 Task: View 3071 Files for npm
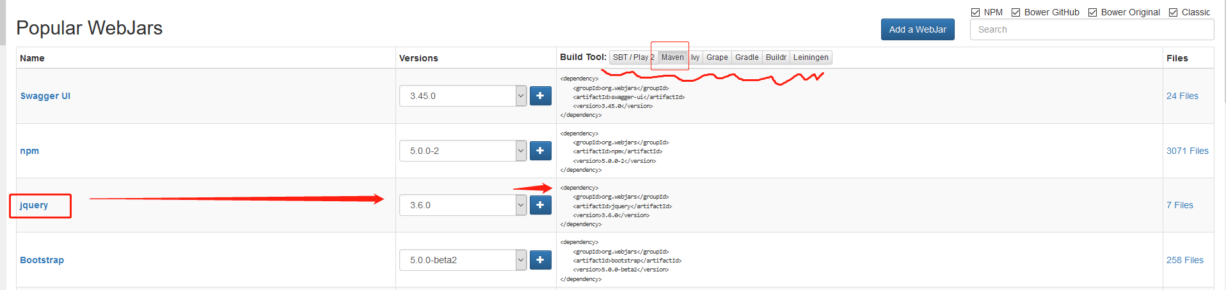(1188, 151)
